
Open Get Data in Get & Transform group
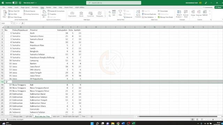[5, 14]
